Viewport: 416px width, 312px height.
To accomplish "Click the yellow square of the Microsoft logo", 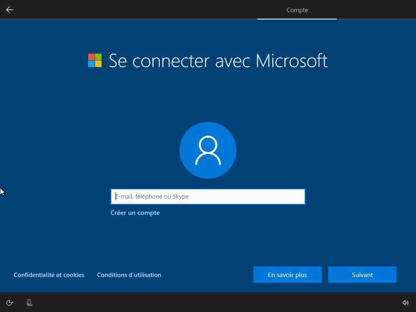I will (98, 64).
